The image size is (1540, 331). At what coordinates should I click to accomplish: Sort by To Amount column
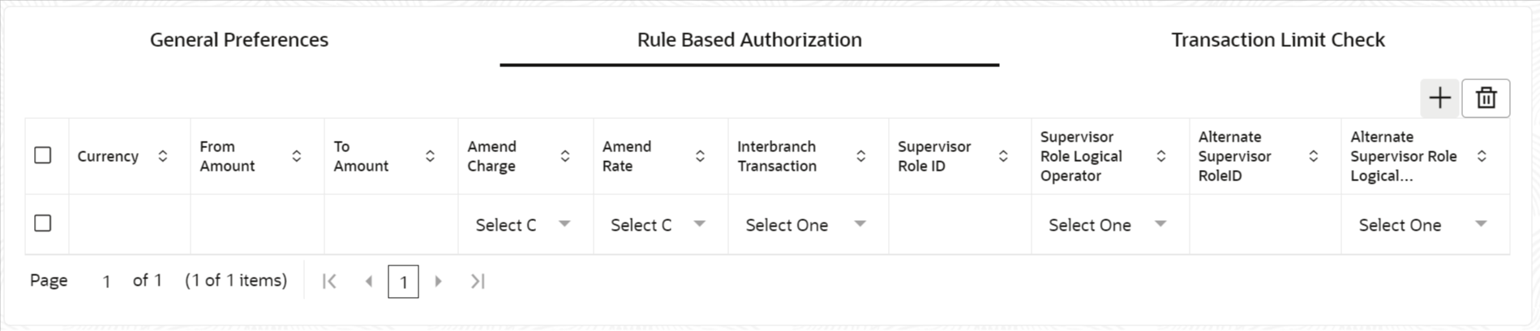click(x=431, y=156)
